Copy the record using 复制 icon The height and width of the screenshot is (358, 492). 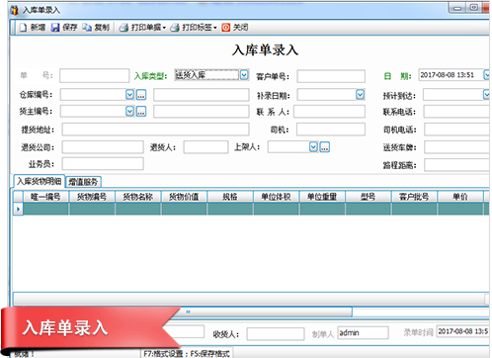coord(87,28)
